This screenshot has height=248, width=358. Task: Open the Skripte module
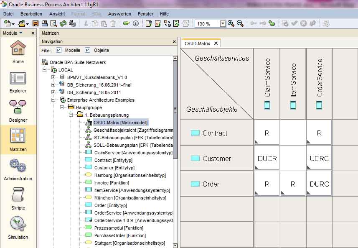click(18, 198)
